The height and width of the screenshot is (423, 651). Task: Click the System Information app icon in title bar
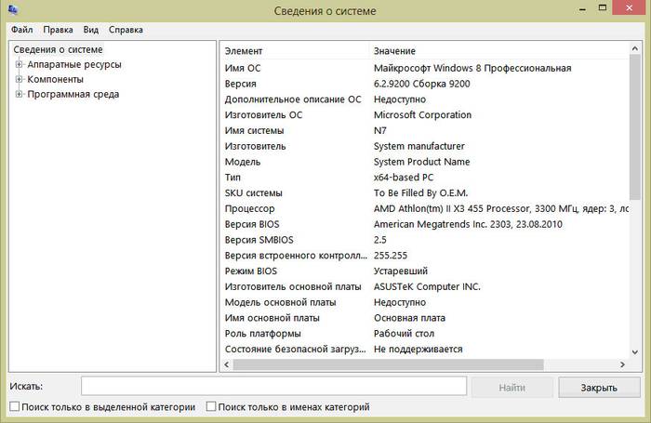13,9
